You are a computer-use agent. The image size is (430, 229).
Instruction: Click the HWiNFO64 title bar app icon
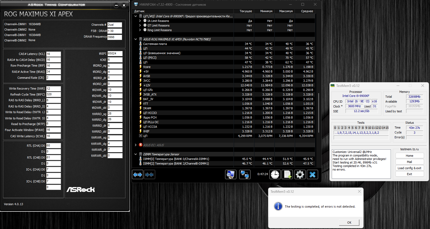point(136,4)
